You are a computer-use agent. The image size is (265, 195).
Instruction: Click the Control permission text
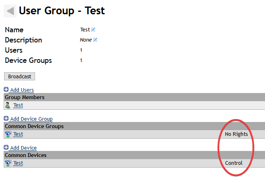click(x=234, y=163)
